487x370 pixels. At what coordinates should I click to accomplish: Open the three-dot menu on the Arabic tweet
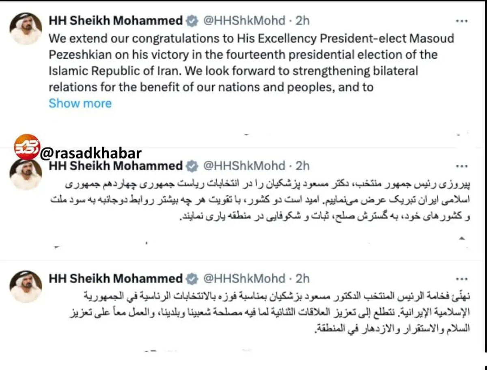[462, 279]
